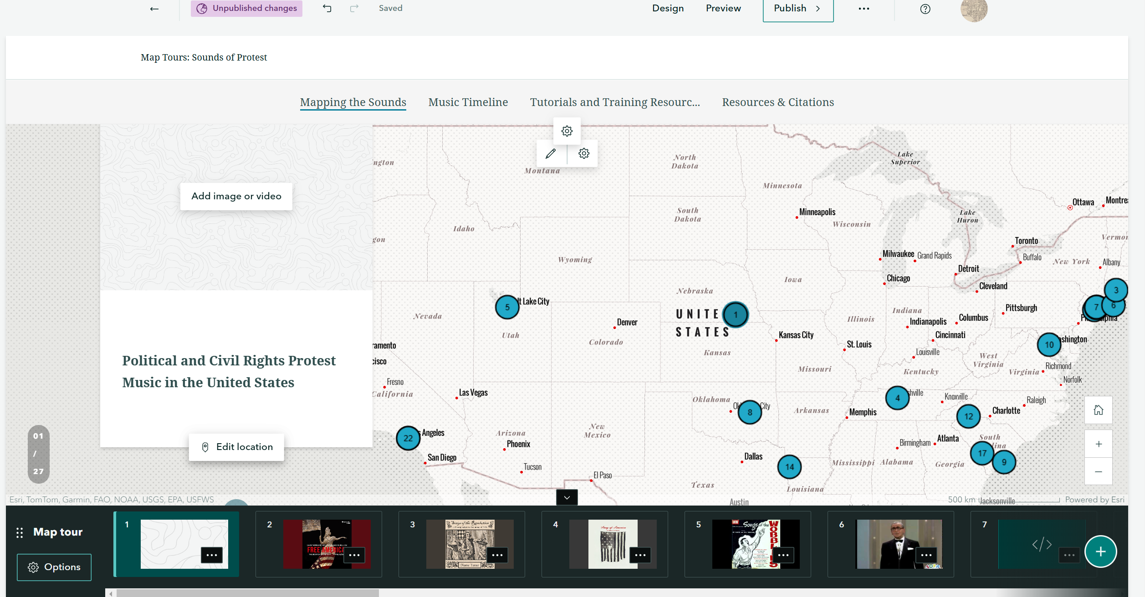Click the home default extent icon on map
The image size is (1145, 597).
1098,410
